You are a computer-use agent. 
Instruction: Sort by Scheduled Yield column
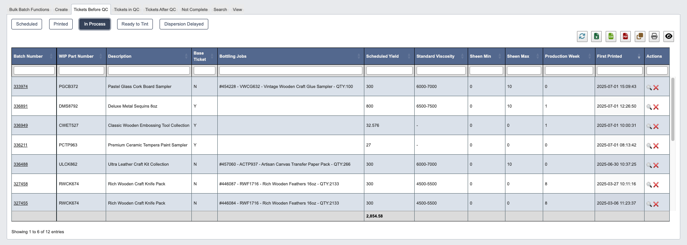pyautogui.click(x=389, y=56)
